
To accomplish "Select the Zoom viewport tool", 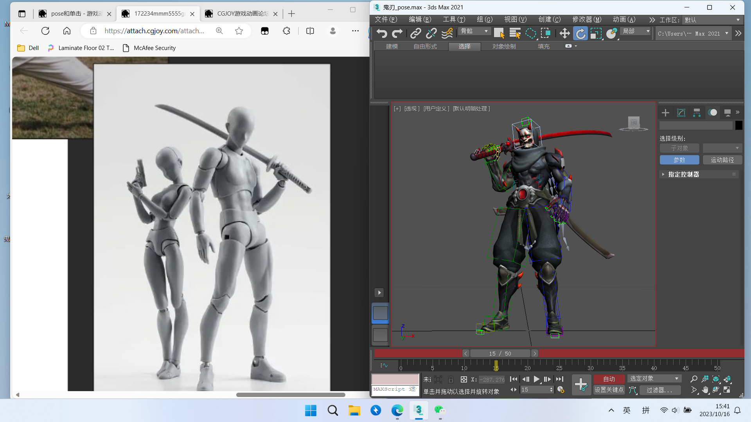I will tap(694, 379).
